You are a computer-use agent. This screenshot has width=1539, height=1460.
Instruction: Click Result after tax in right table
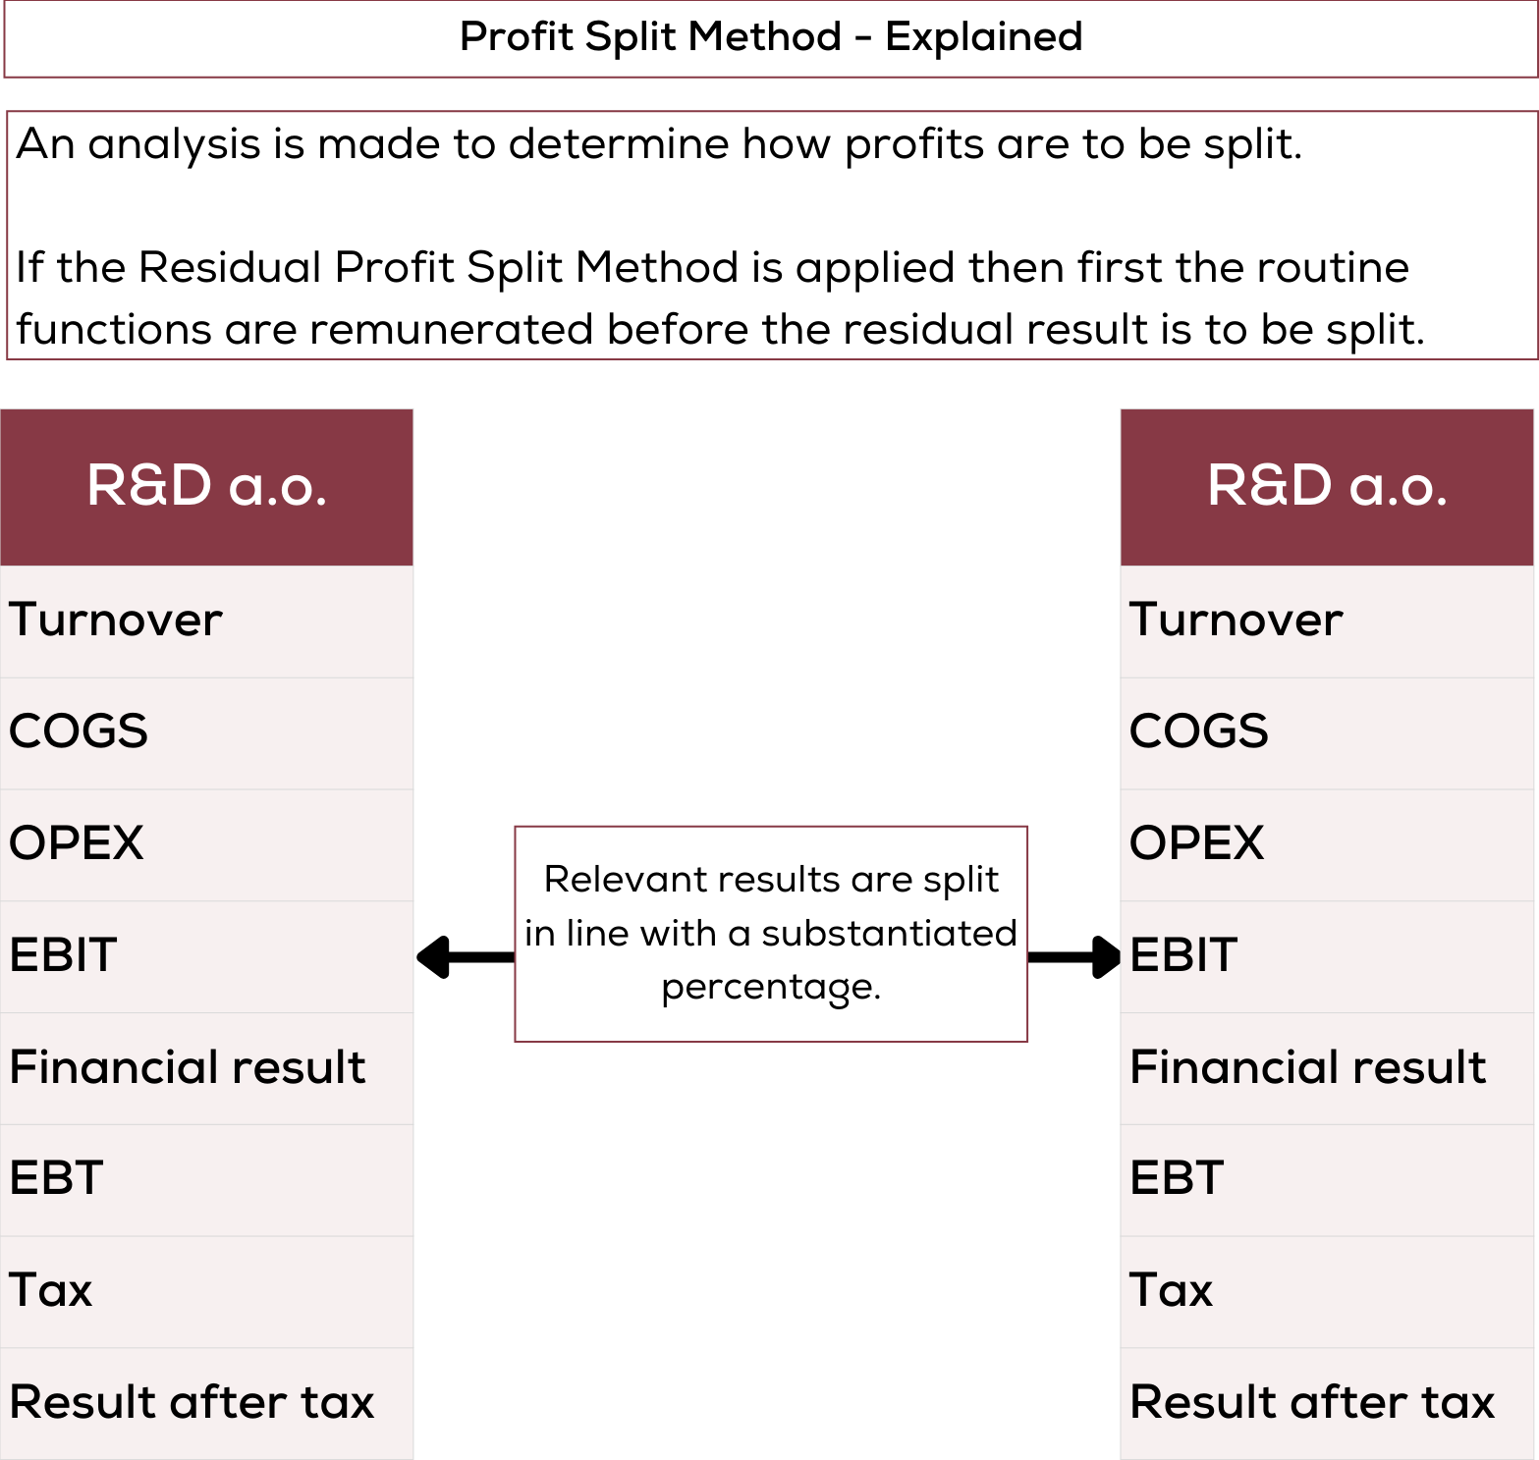1327,1403
